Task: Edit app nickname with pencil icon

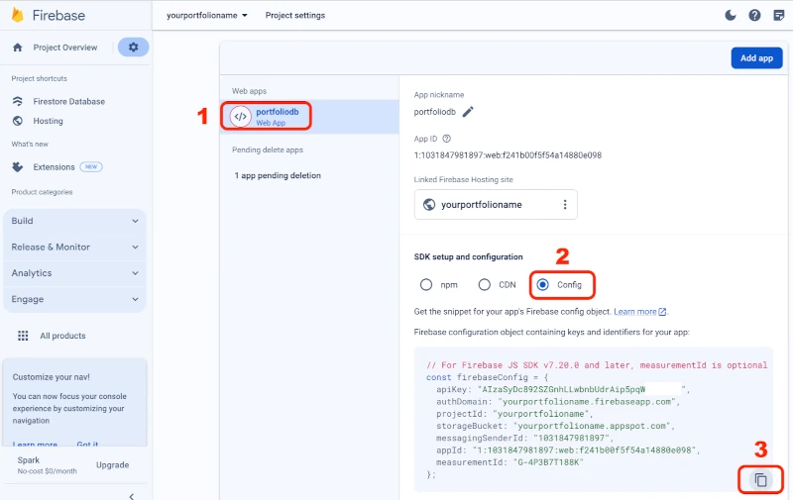Action: click(468, 112)
